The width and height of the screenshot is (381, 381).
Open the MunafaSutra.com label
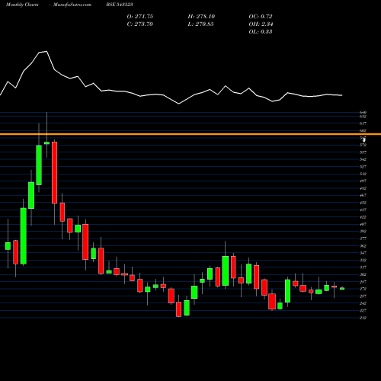[72, 5]
